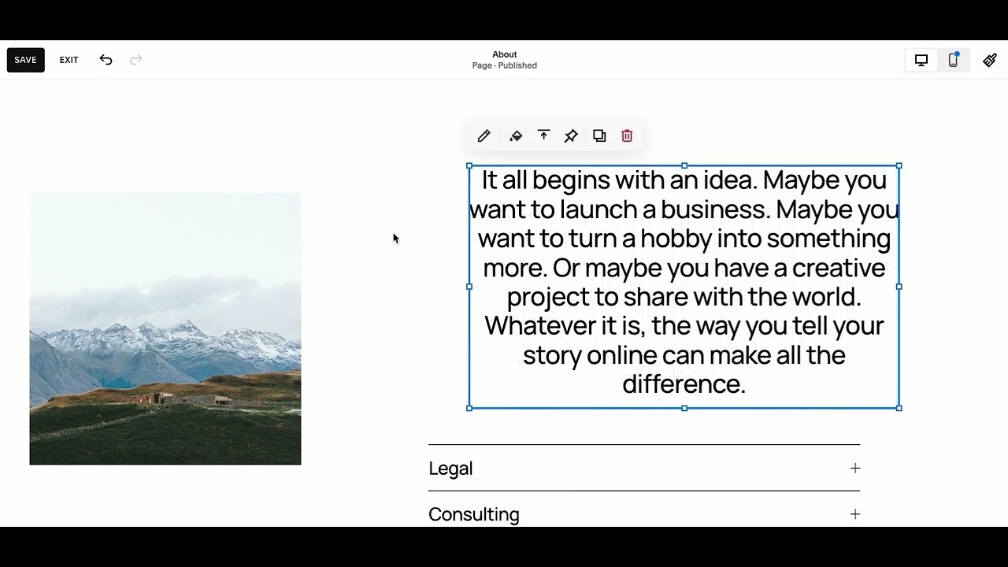Open the pencil edit icon for text block
This screenshot has height=567, width=1008.
coord(484,136)
